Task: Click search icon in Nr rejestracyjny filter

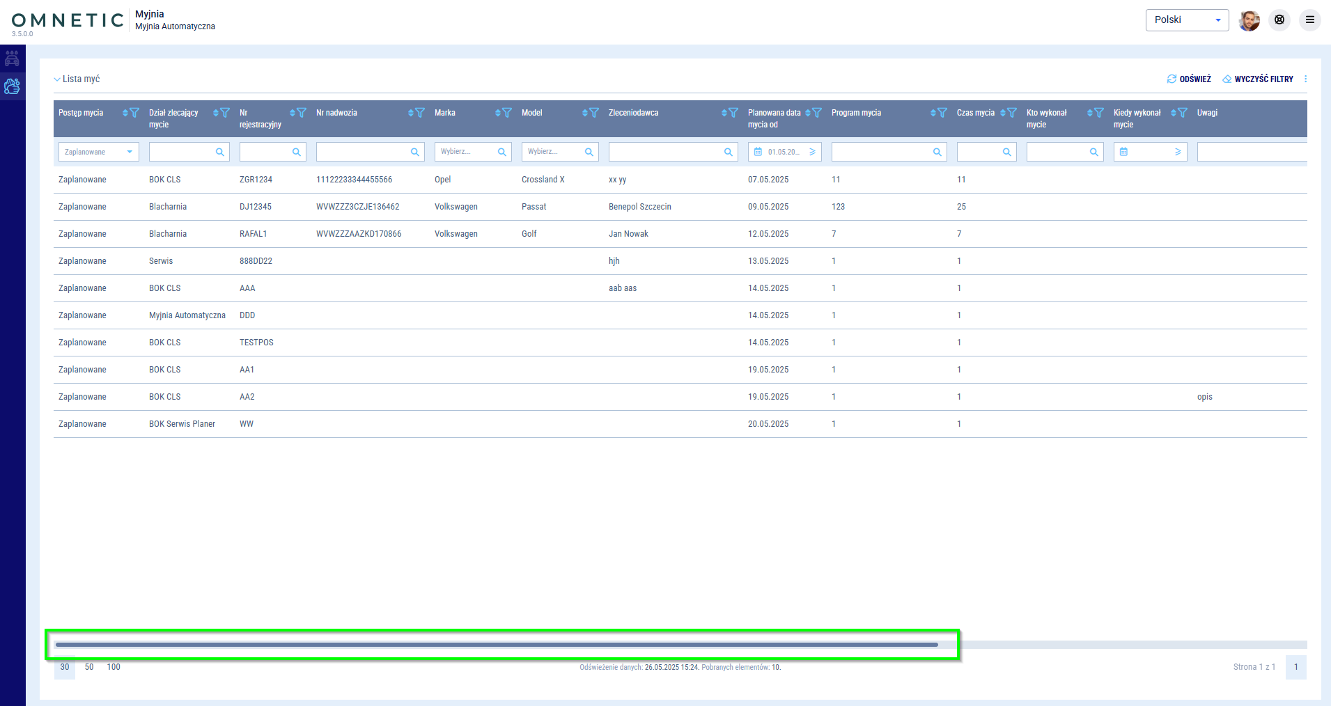Action: (296, 152)
